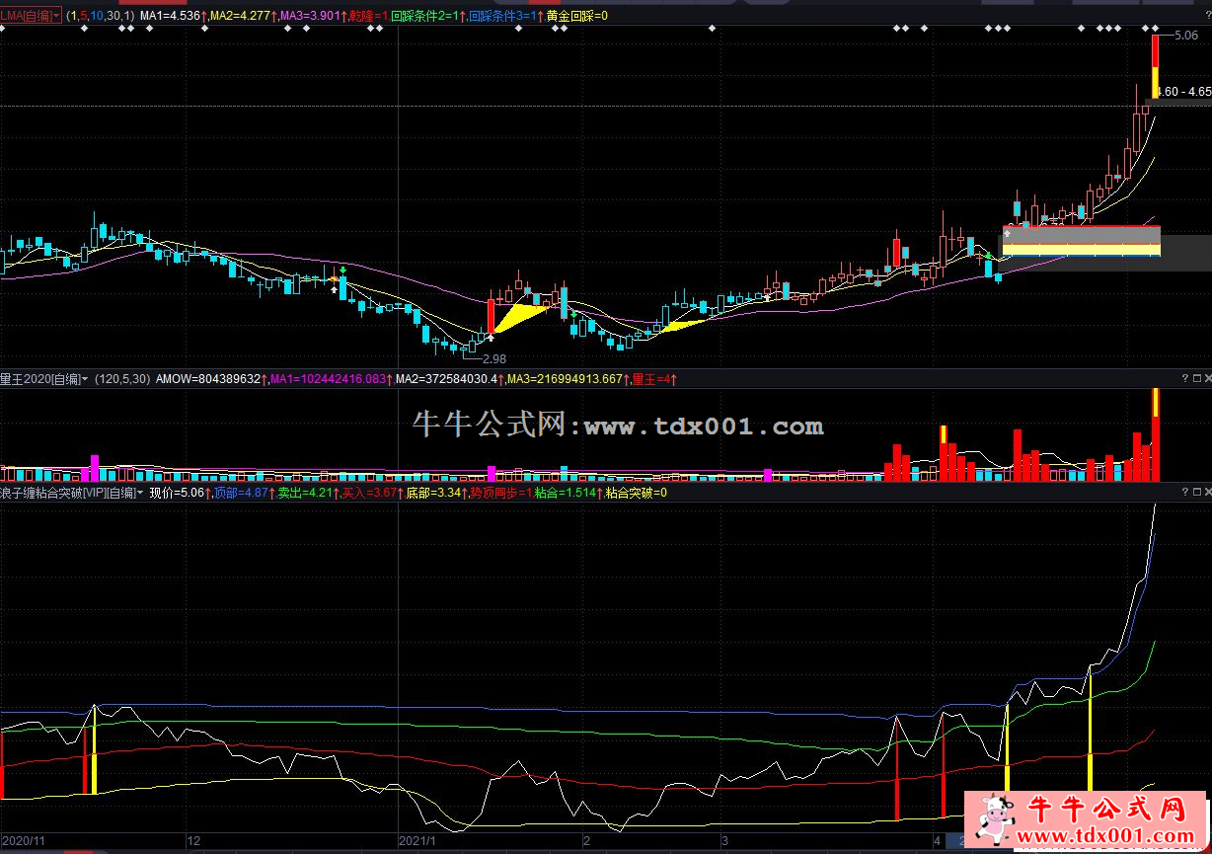Open help for the 浪子缠粘合突破 panel
This screenshot has width=1212, height=854.
pos(1184,491)
